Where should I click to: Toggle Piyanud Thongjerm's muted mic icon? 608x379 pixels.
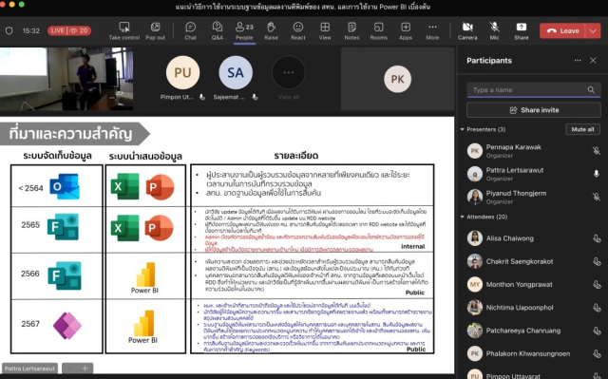click(597, 197)
